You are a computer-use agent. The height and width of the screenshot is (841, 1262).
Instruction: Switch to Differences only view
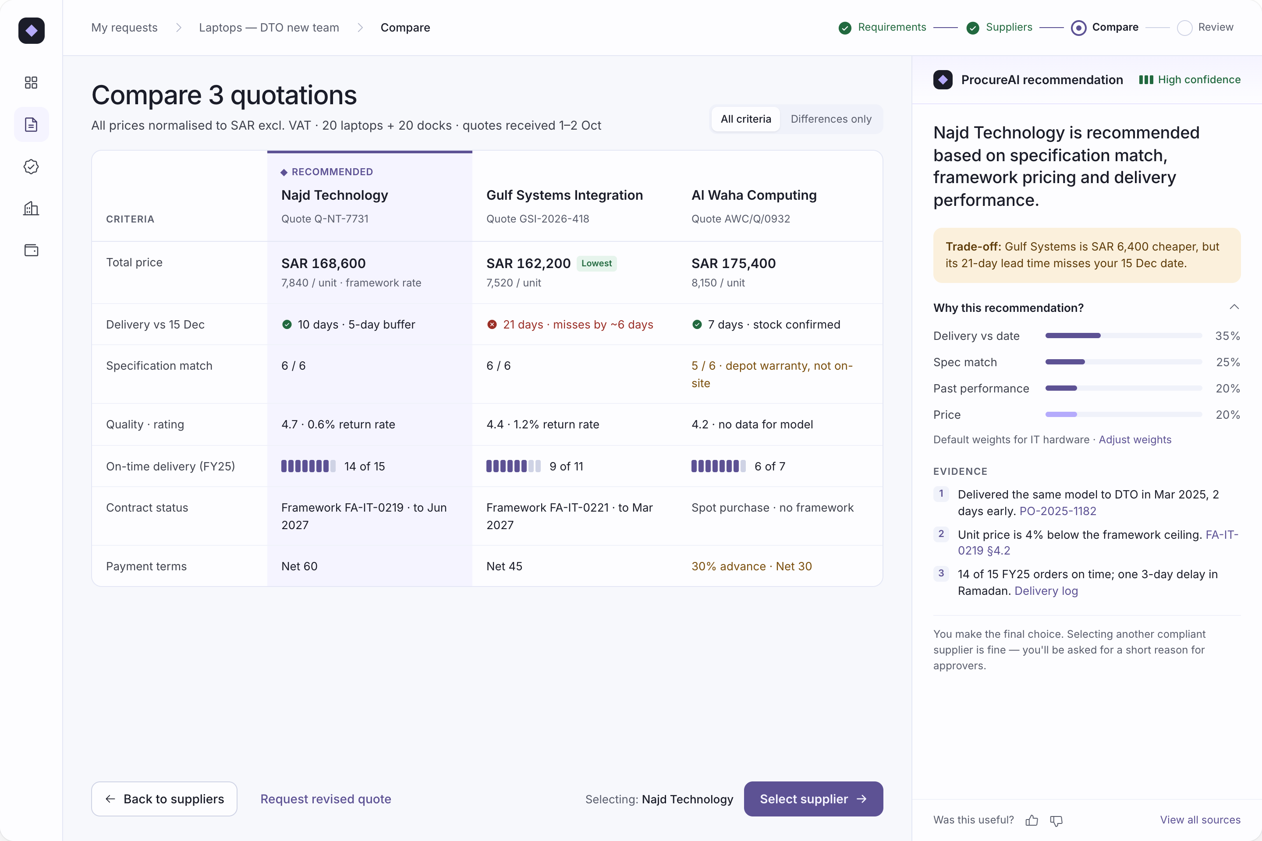tap(831, 119)
